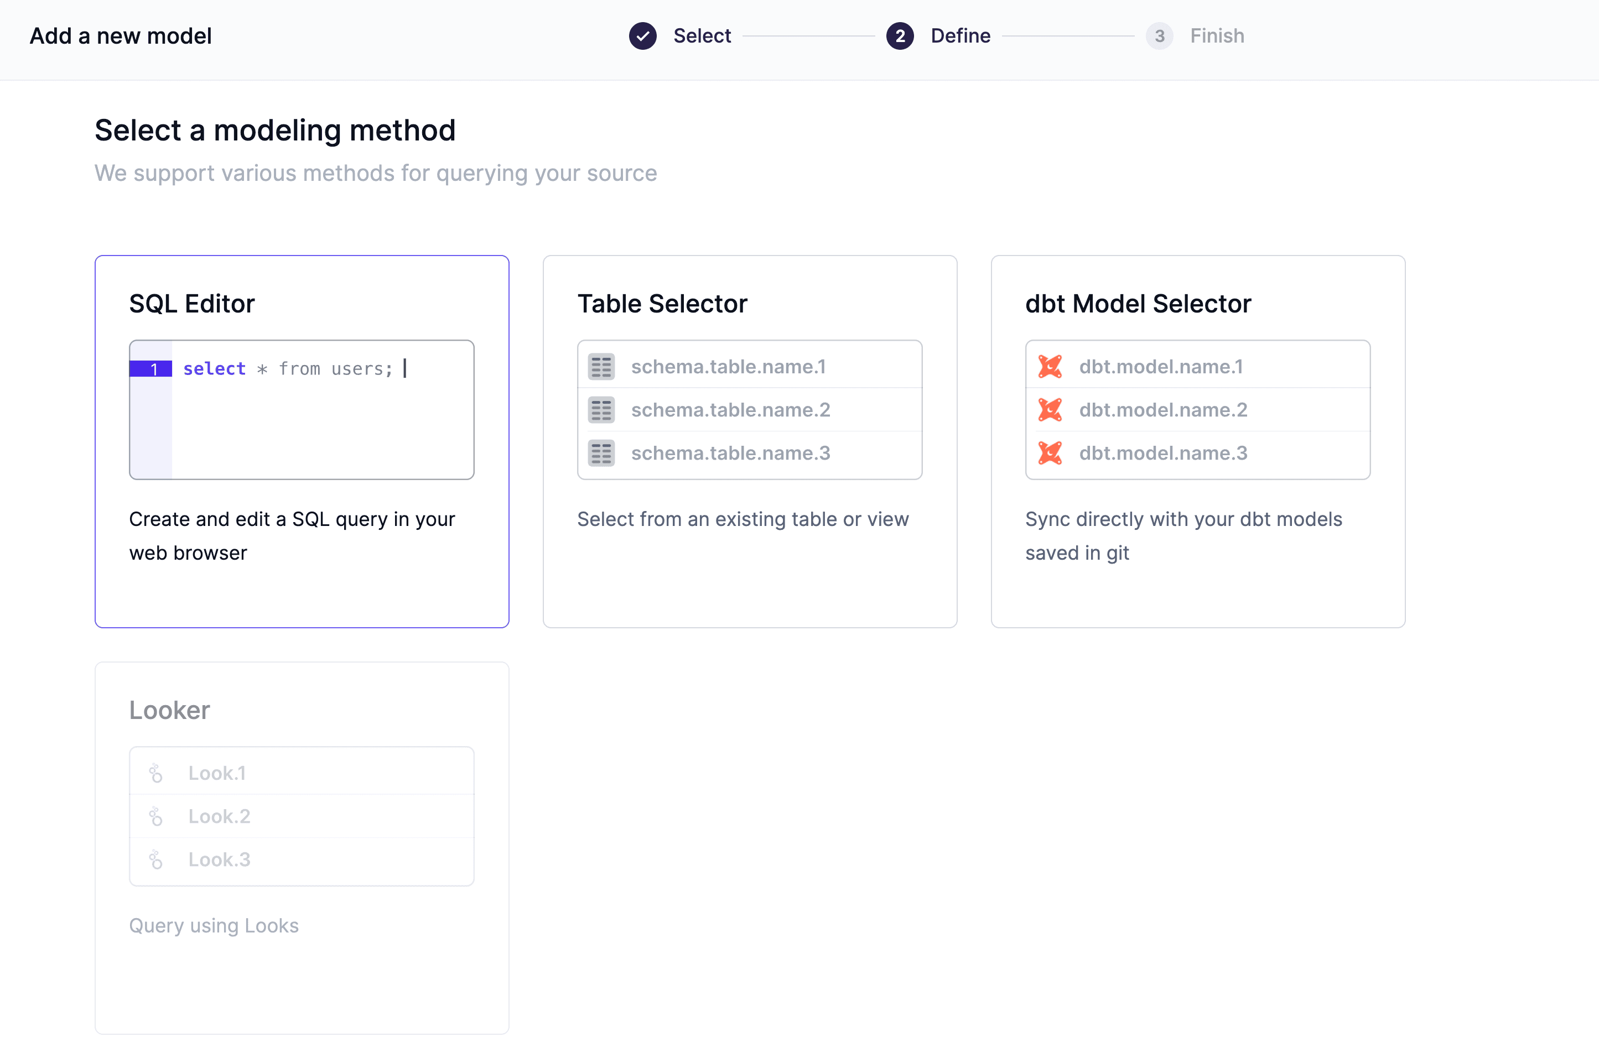
Task: Click the table icon beside schema.table.name.2
Action: pos(601,409)
